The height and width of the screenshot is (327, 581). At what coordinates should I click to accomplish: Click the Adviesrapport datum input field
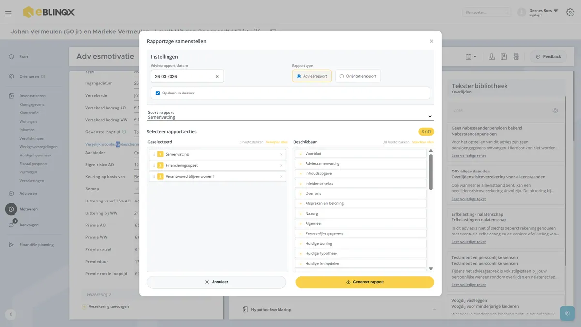pos(187,77)
